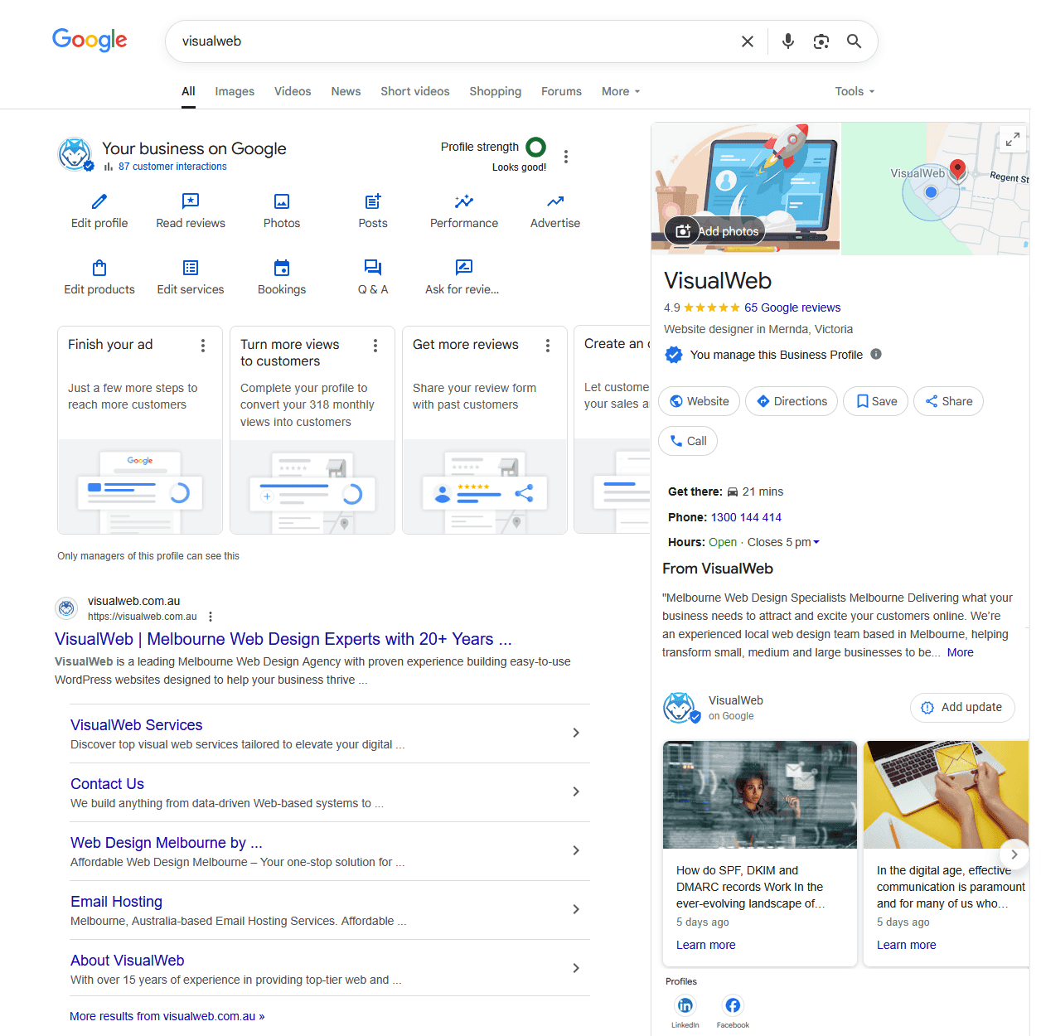Search by image with Google Lens
Screen dimensions: 1041x1036
[x=821, y=41]
